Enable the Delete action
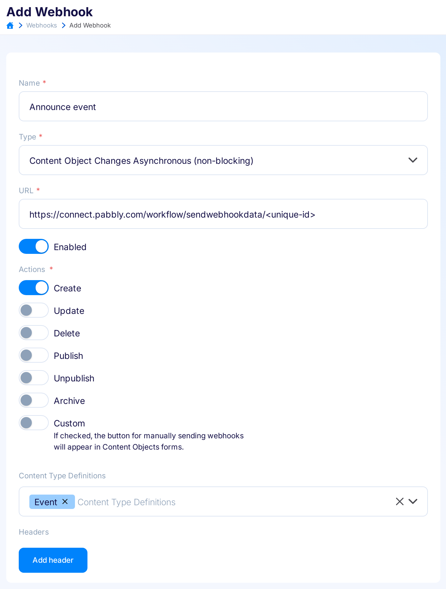446x589 pixels. 33,333
